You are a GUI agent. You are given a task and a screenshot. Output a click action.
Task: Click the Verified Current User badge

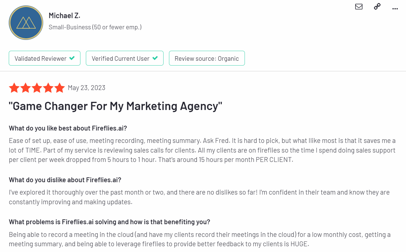coord(125,58)
